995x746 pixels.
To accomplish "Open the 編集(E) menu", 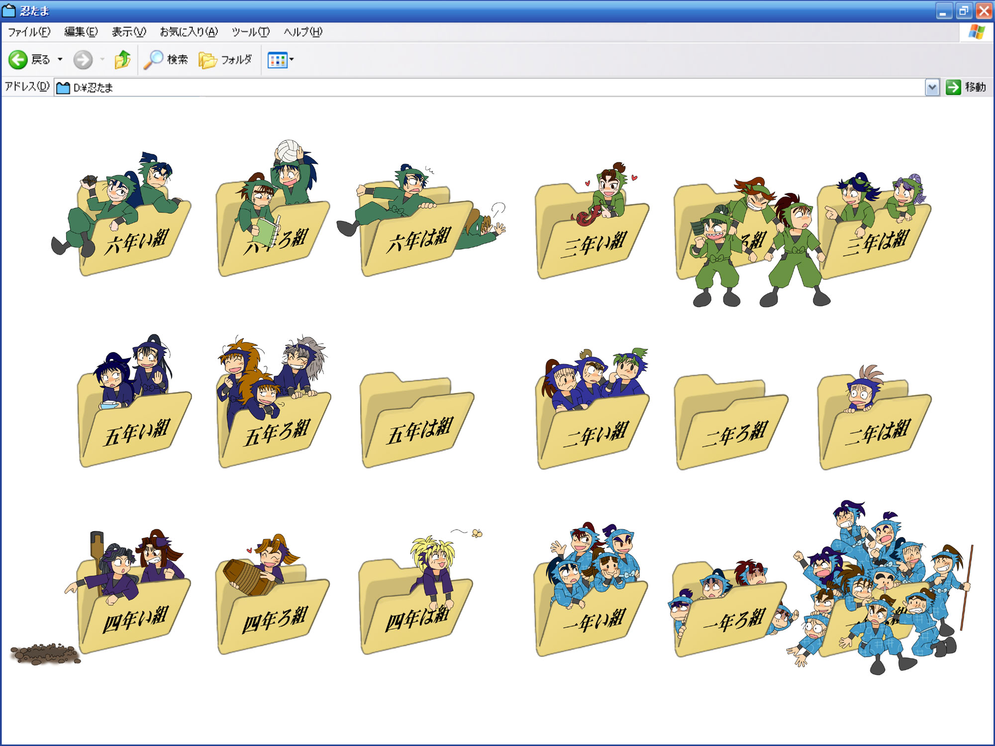I will [81, 32].
